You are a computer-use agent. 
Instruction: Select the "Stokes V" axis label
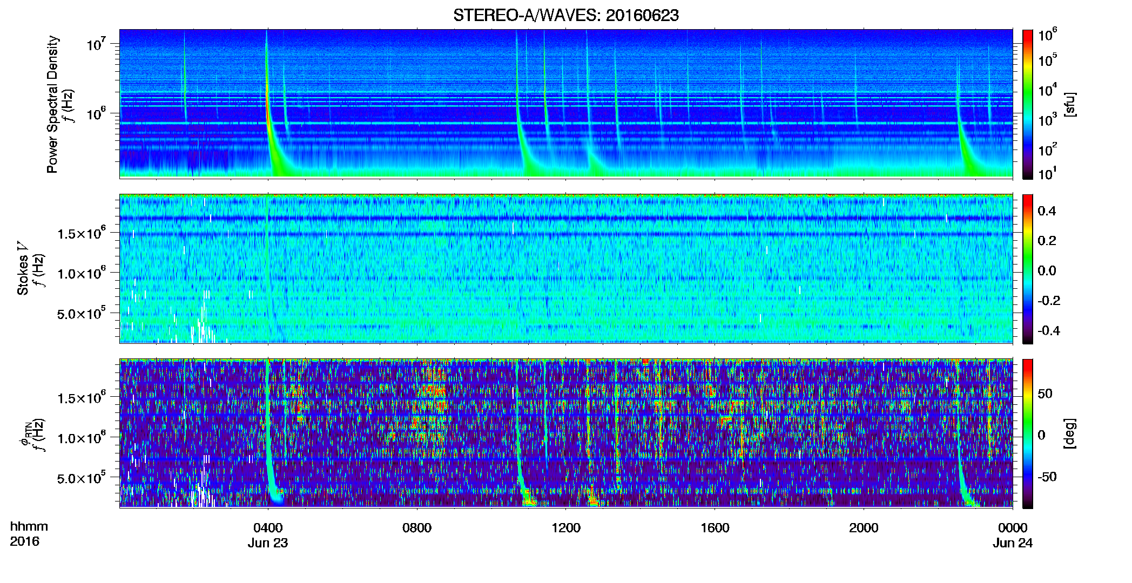23,268
